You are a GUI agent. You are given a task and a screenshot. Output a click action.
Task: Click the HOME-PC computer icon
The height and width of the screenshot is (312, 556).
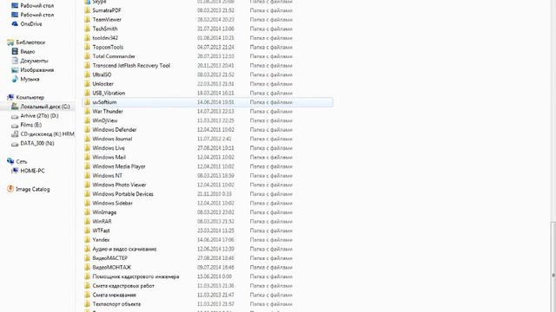pyautogui.click(x=15, y=171)
